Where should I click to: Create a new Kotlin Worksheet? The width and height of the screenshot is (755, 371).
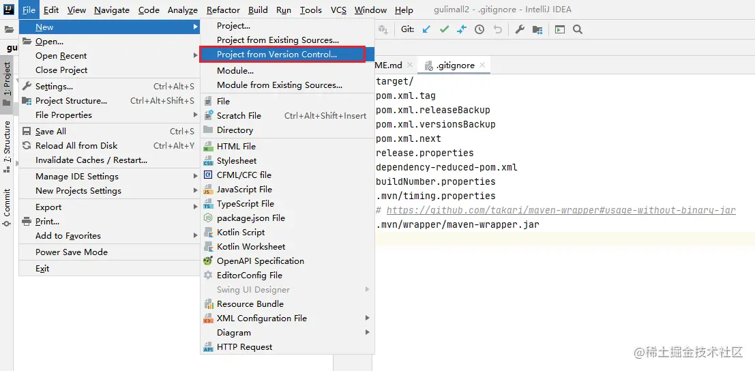pyautogui.click(x=287, y=246)
